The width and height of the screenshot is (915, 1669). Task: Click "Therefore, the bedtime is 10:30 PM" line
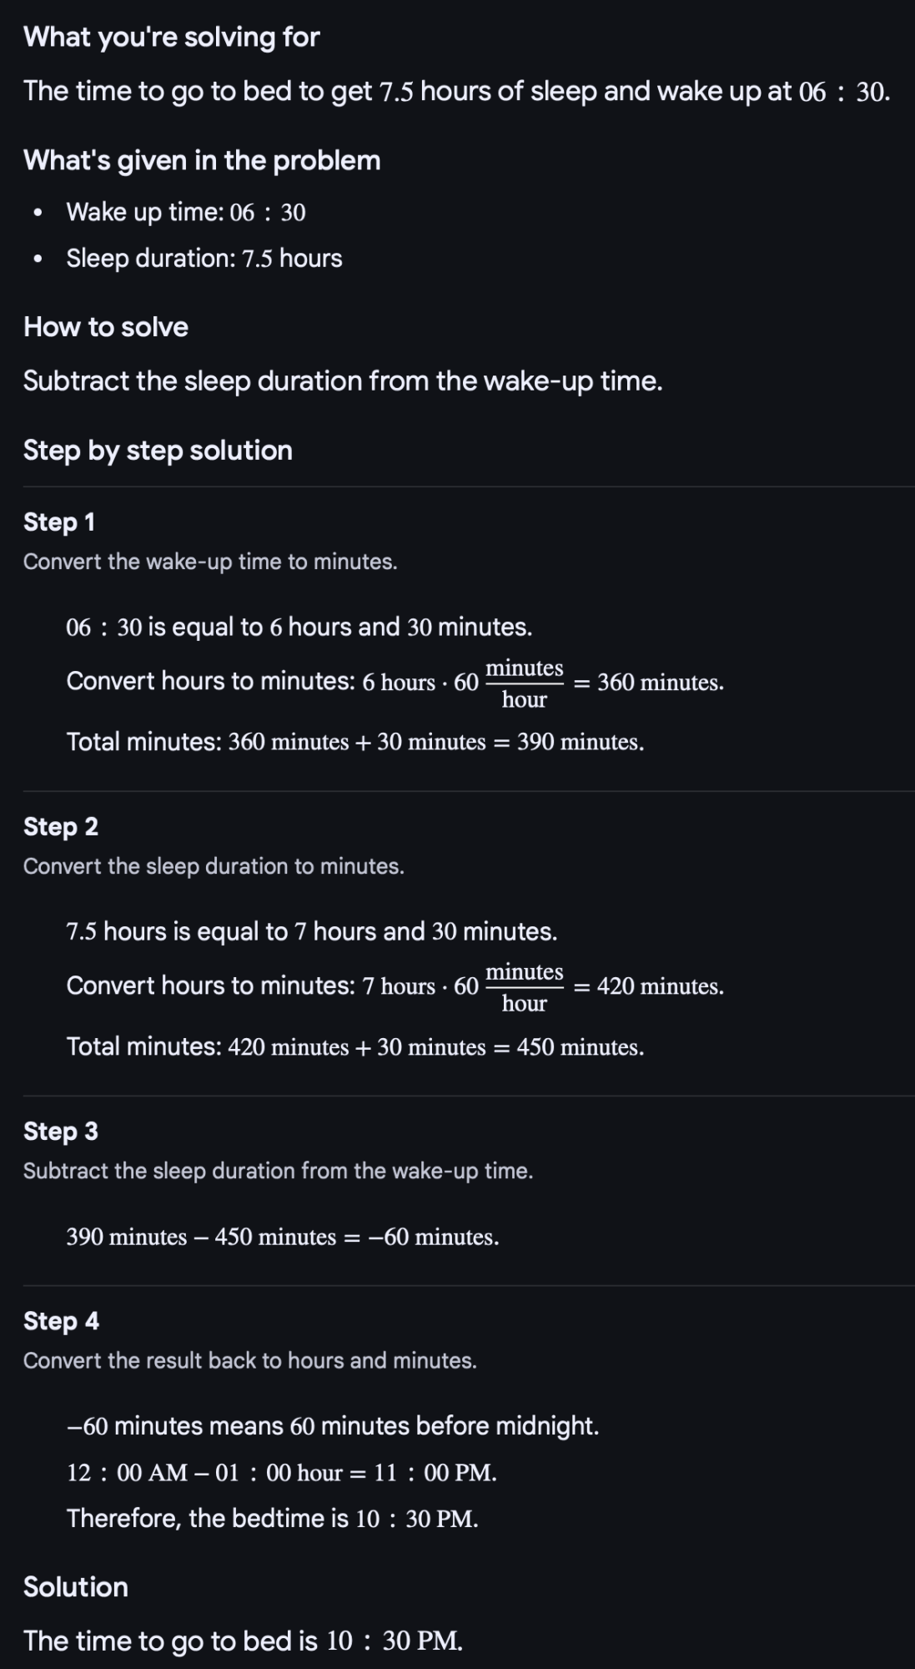pos(273,1519)
